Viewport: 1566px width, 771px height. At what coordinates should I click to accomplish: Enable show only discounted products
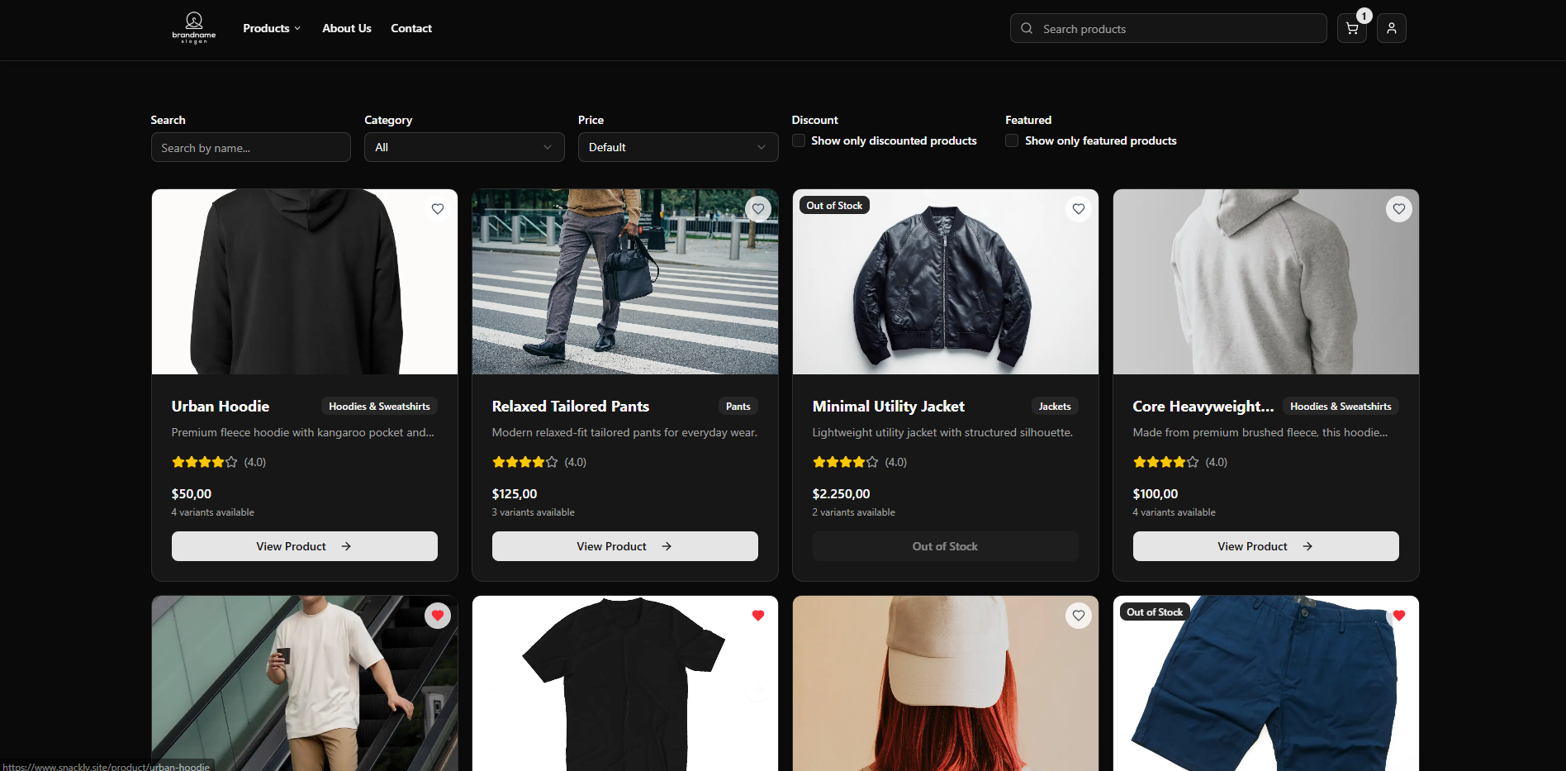(799, 141)
